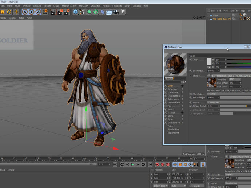Select the Rotate tool icon in top toolbar
This screenshot has height=188, width=251.
(9, 12)
